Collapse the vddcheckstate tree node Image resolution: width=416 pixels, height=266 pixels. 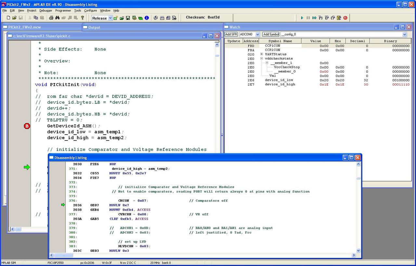click(262, 59)
